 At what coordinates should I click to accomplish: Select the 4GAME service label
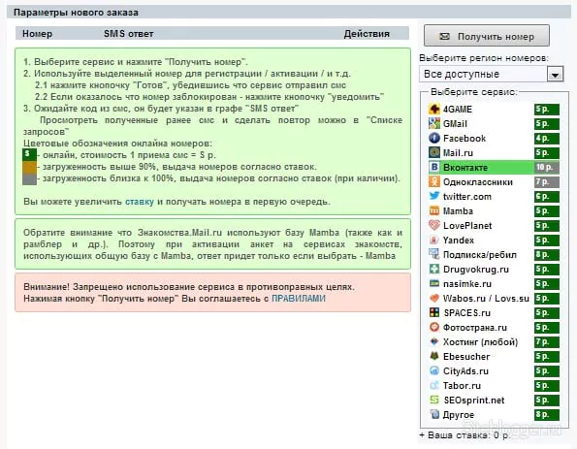[x=458, y=110]
